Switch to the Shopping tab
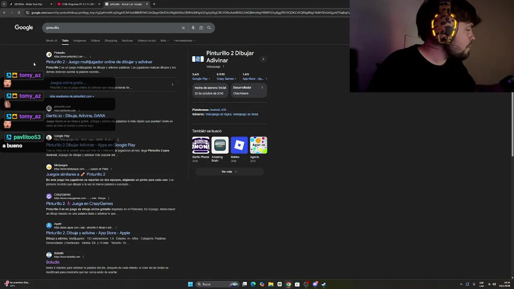Viewport: 514px width, 289px height. tap(111, 41)
